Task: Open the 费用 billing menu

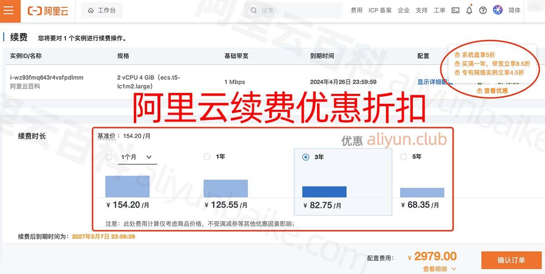Action: coord(357,10)
